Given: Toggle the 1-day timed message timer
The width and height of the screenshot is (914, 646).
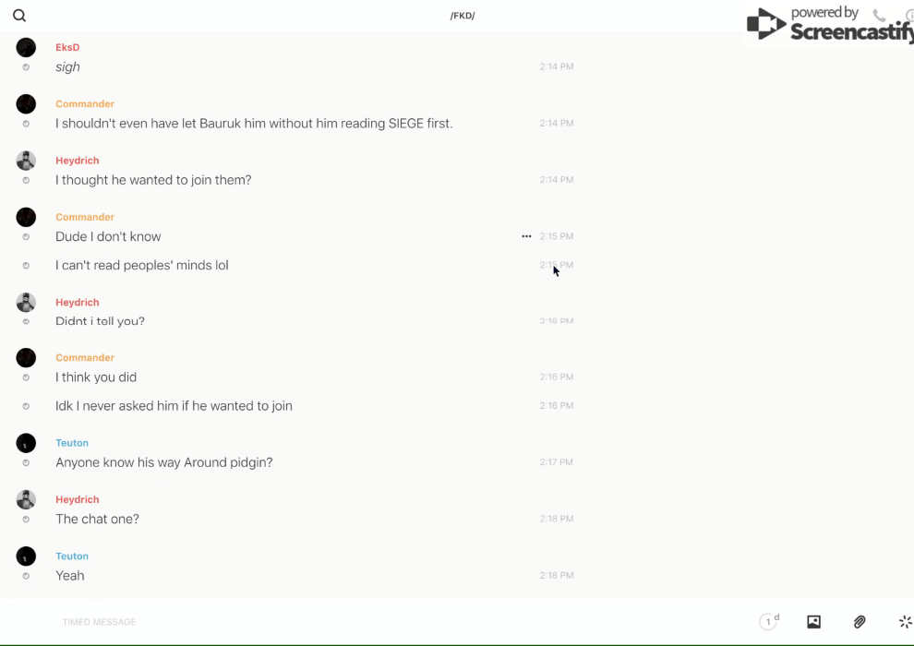Looking at the screenshot, I should [768, 622].
